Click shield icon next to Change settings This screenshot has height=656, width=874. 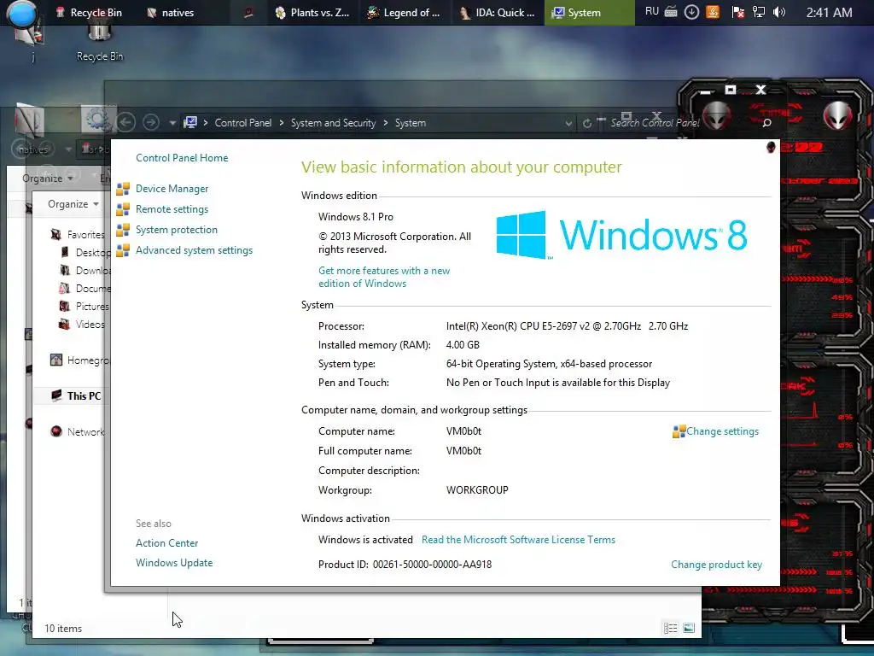(679, 431)
